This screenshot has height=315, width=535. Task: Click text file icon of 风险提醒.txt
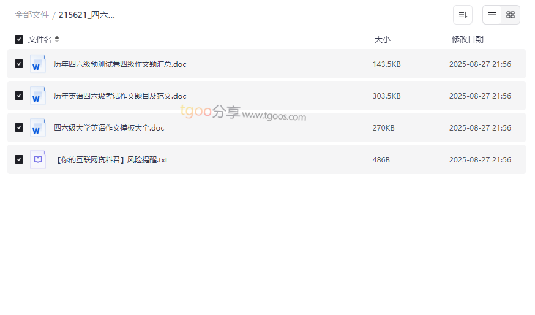tap(37, 159)
